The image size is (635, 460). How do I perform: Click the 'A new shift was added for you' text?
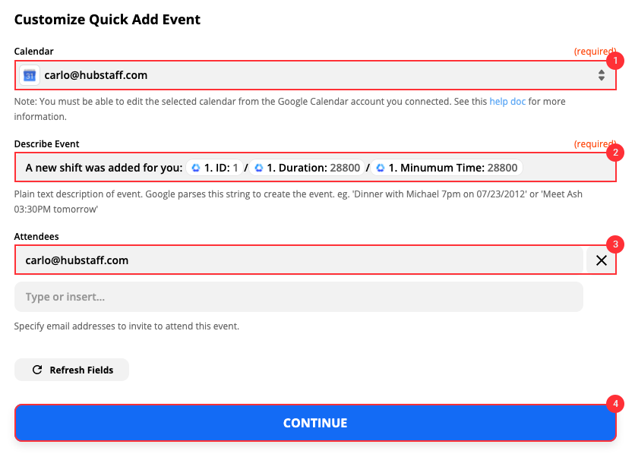pyautogui.click(x=104, y=168)
